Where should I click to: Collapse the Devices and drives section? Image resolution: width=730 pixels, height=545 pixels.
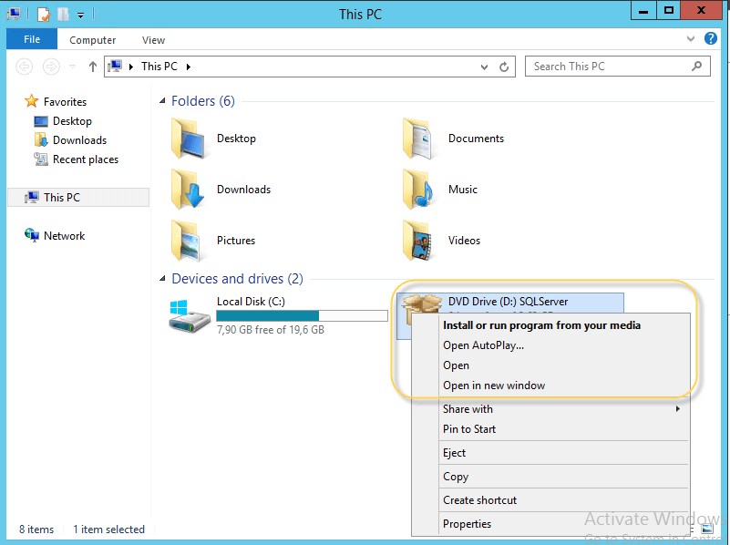tap(163, 279)
